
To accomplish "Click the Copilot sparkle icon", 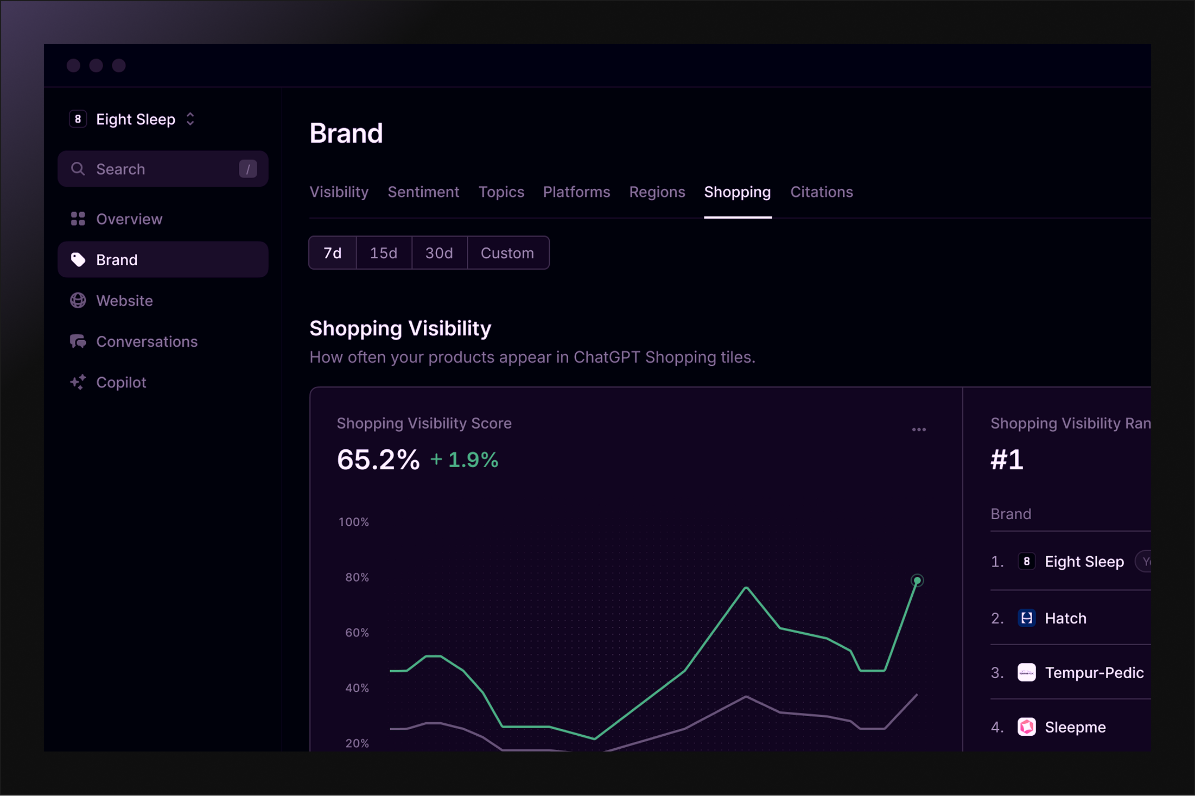I will (x=78, y=382).
